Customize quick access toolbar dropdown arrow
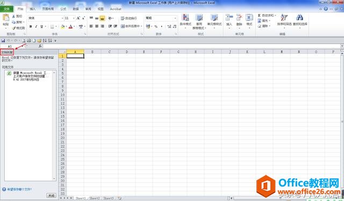Image resolution: width=344 pixels, height=201 pixels. tap(55, 41)
